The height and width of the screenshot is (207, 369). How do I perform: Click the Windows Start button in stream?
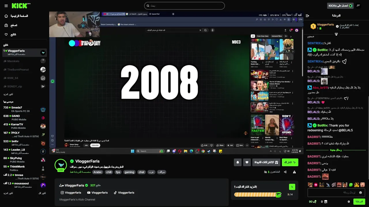[133, 151]
